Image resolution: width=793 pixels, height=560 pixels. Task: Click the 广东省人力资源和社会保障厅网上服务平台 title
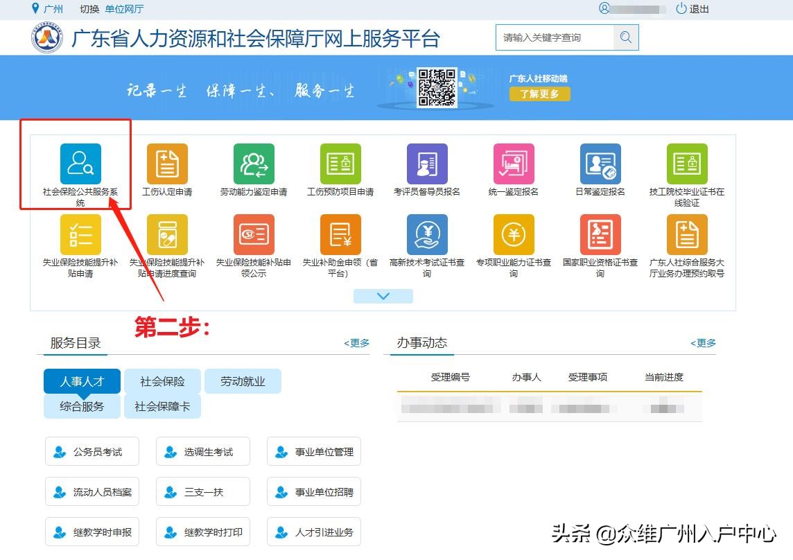(256, 38)
